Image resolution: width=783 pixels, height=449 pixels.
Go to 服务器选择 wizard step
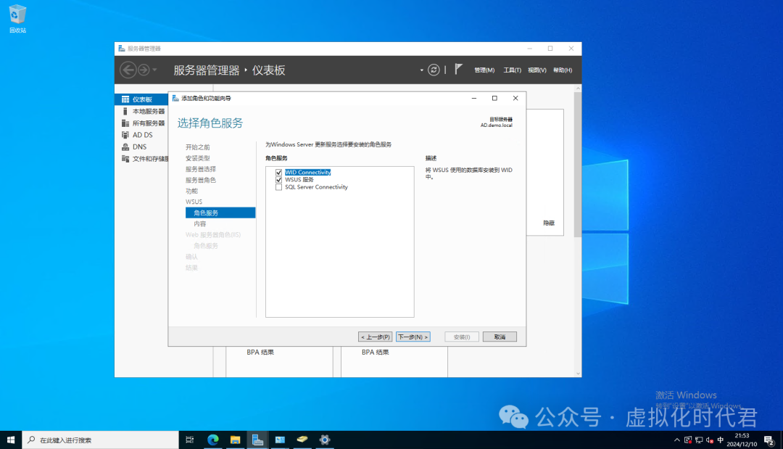coord(201,169)
